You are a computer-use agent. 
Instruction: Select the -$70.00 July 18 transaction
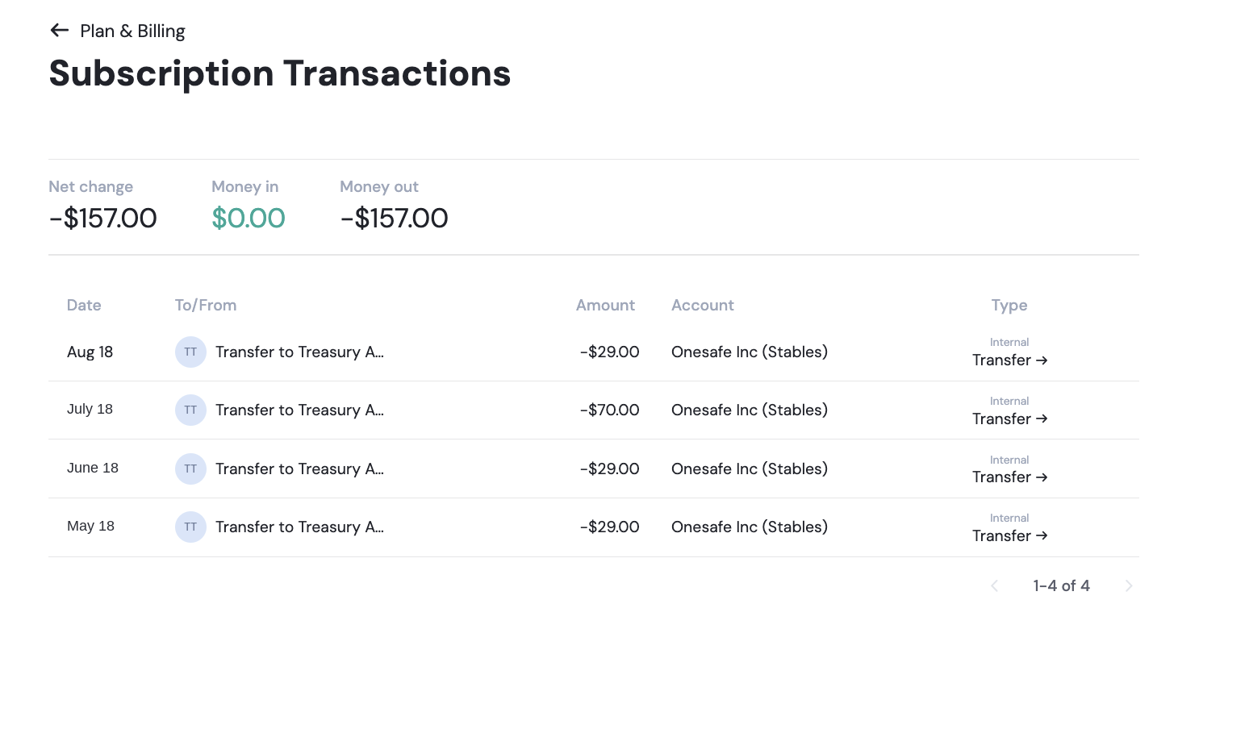tap(594, 410)
